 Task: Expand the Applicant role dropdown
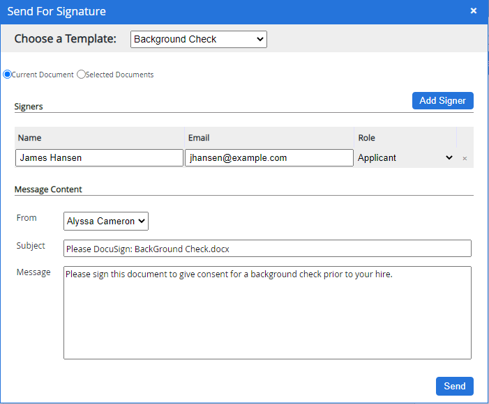[x=405, y=158]
